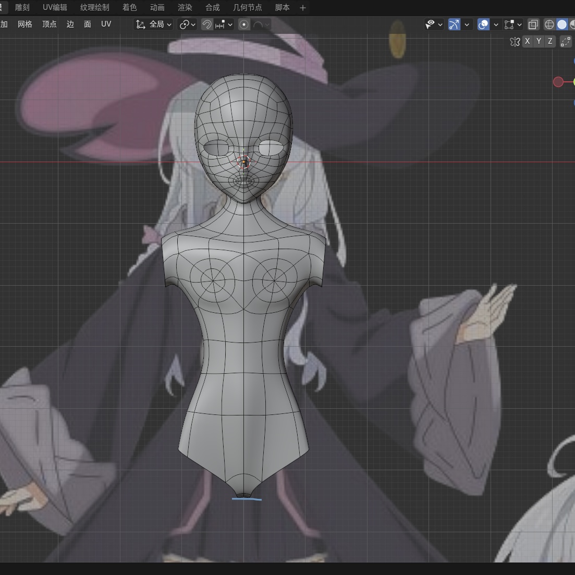Click the viewport object visibility eye icon
The image size is (575, 575).
pyautogui.click(x=430, y=25)
